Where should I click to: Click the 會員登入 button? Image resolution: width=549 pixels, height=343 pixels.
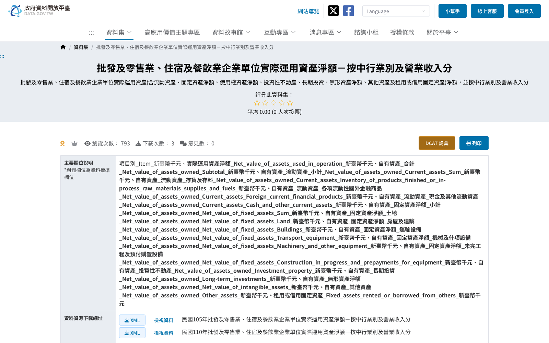coord(524,11)
